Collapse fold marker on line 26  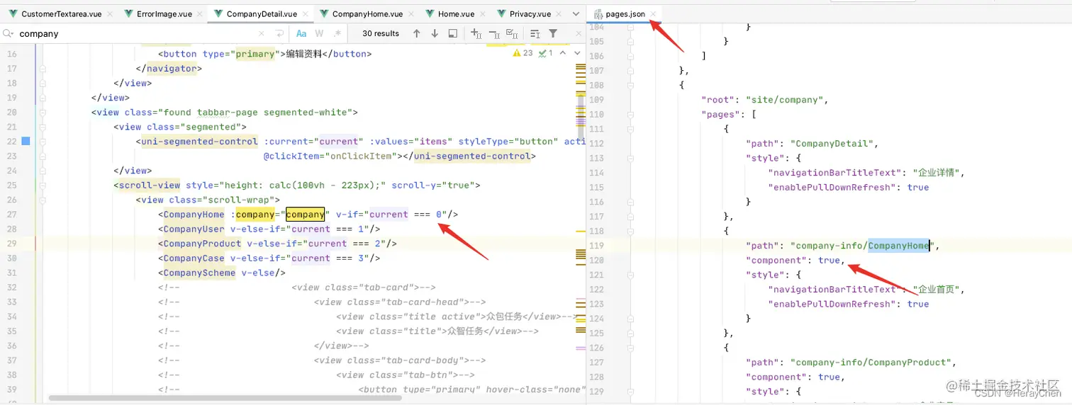pos(43,200)
